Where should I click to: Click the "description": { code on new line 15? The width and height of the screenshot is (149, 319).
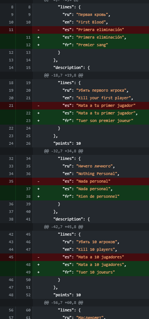pos(71,68)
